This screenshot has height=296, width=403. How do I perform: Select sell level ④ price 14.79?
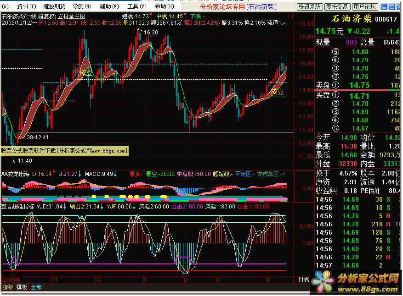(360, 60)
